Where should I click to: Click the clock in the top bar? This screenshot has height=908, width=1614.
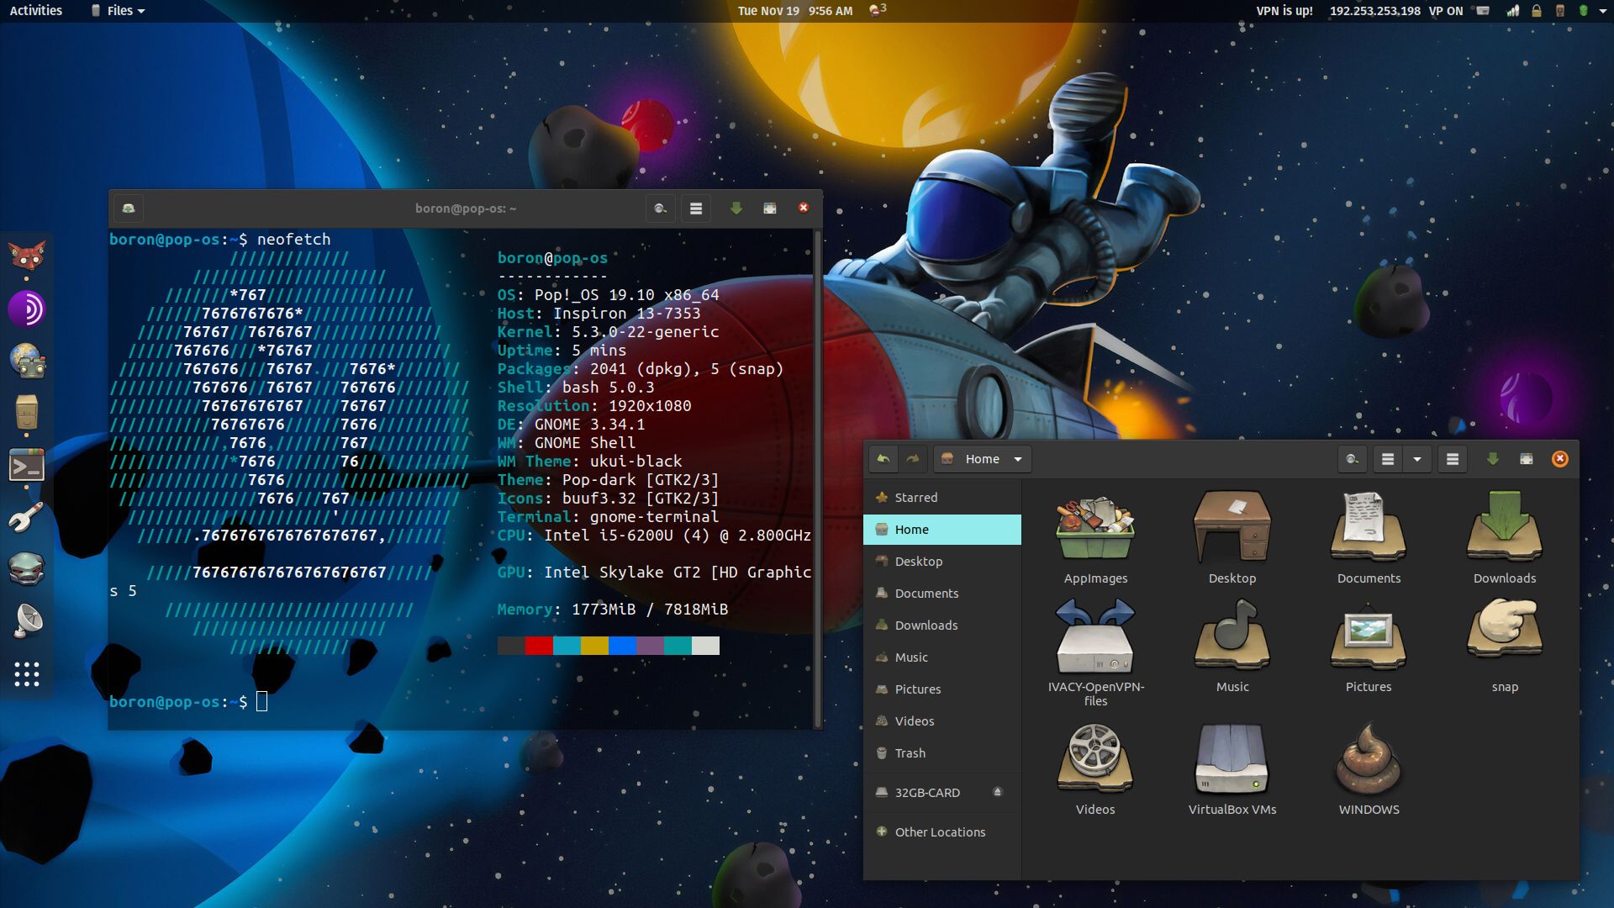(794, 11)
